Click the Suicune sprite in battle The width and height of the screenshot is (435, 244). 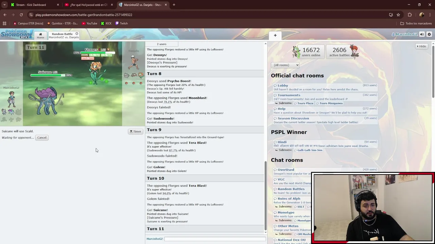[x=46, y=101]
